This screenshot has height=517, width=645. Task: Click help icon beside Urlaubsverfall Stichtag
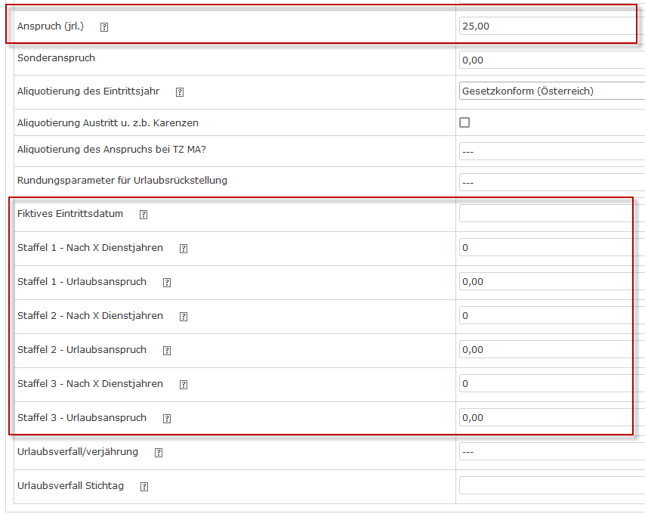coord(144,487)
